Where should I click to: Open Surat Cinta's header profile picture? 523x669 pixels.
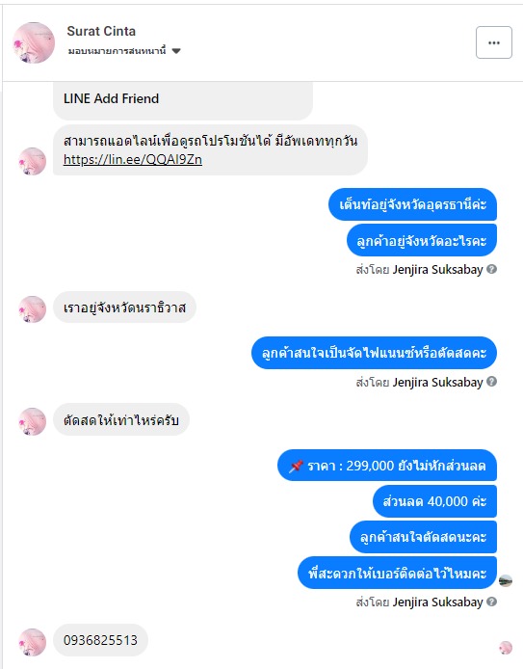34,42
